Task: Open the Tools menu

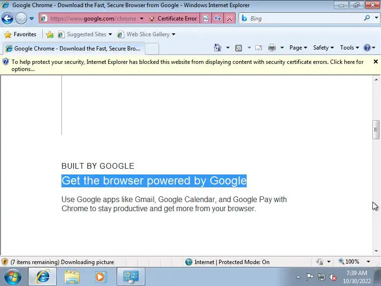Action: pos(350,48)
